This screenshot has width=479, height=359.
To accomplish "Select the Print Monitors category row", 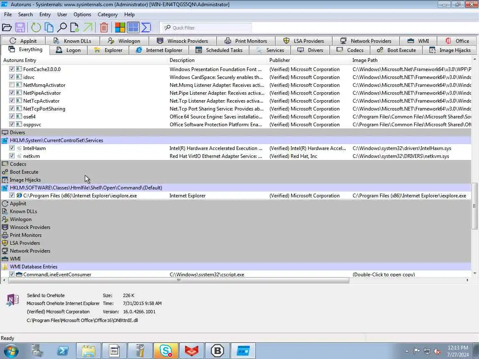I will click(236, 235).
